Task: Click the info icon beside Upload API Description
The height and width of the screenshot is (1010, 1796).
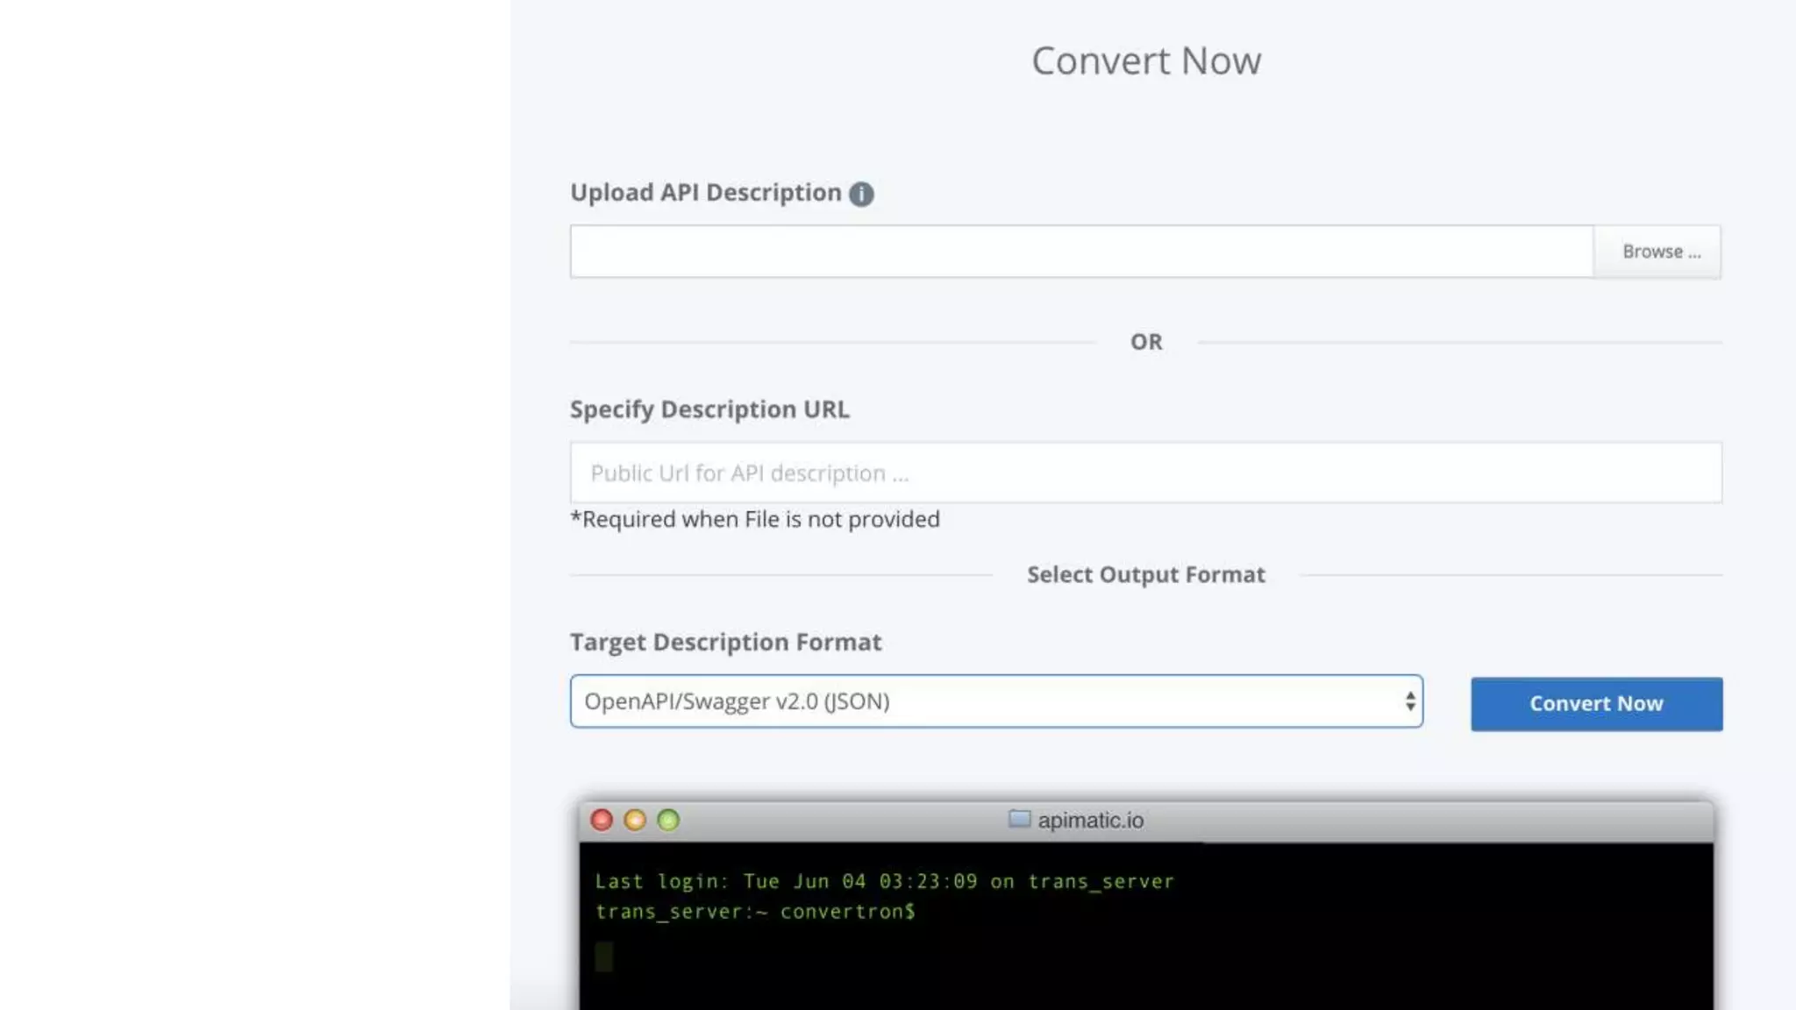Action: 860,194
